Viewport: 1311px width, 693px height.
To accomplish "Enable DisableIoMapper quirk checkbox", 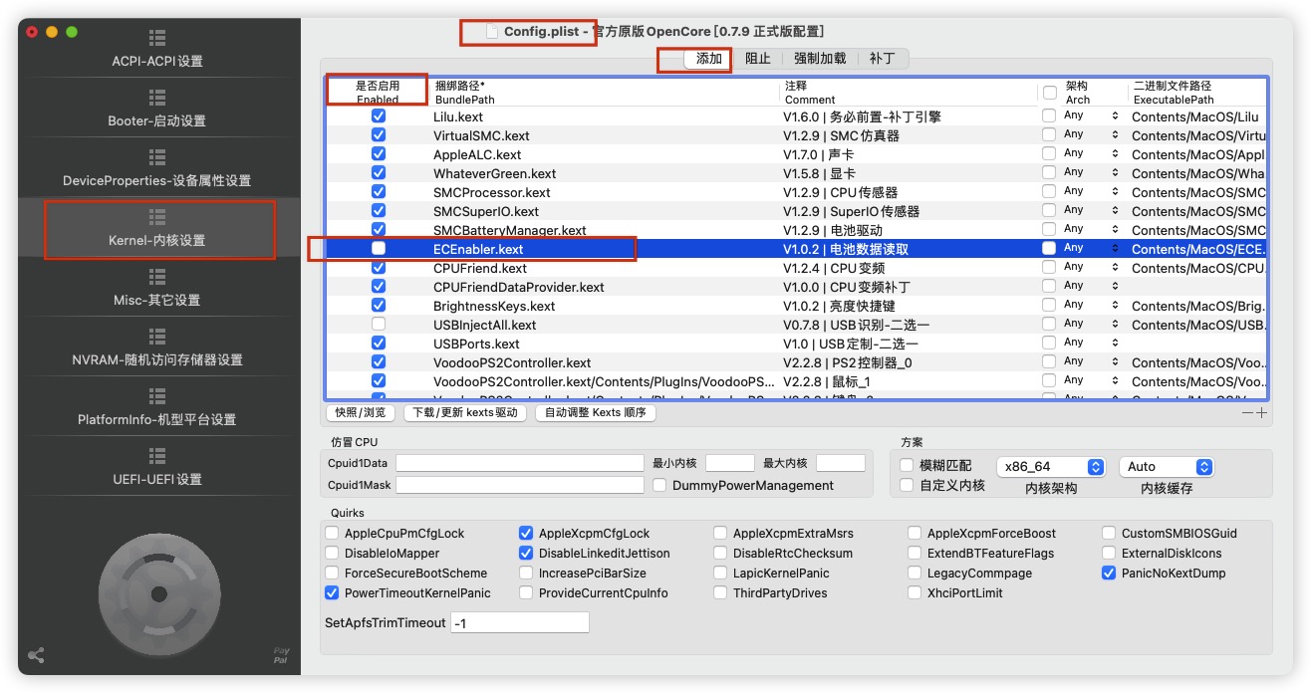I will tap(332, 553).
